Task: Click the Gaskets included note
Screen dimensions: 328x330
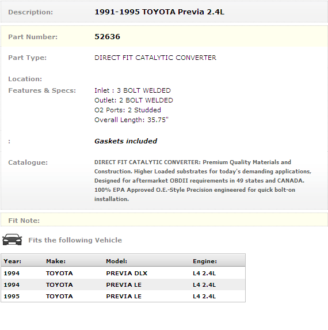Action: click(x=125, y=141)
